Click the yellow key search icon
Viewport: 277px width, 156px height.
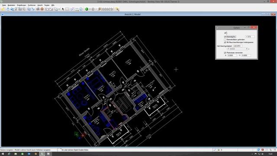117,9
